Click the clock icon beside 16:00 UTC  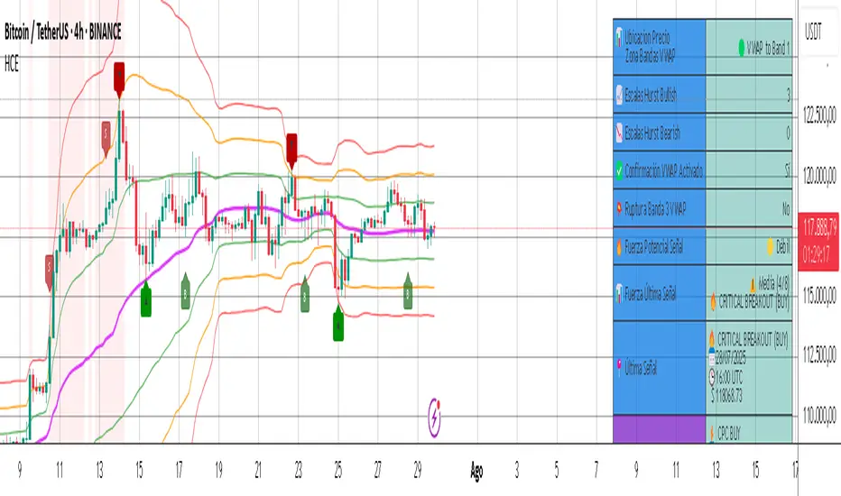tap(712, 377)
